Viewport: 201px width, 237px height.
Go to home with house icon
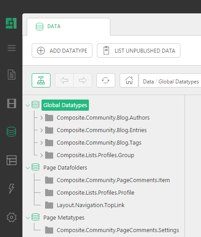[129, 80]
